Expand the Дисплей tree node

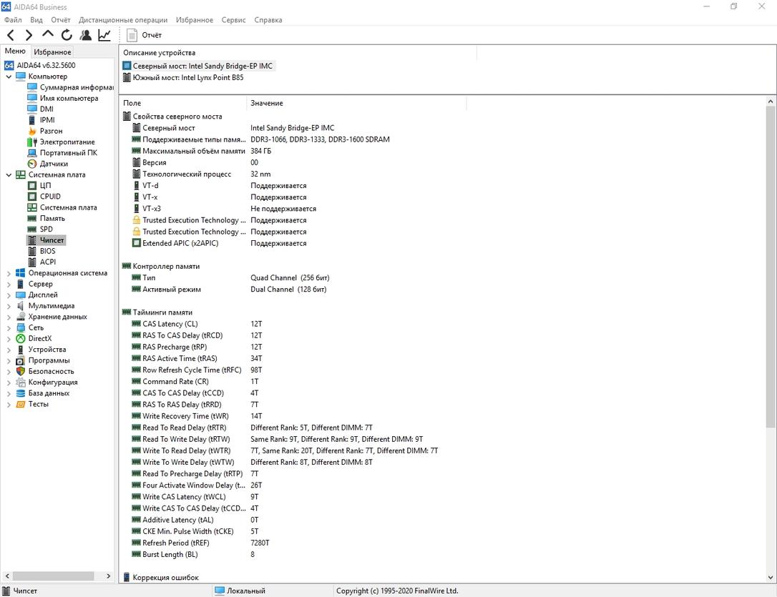(9, 295)
